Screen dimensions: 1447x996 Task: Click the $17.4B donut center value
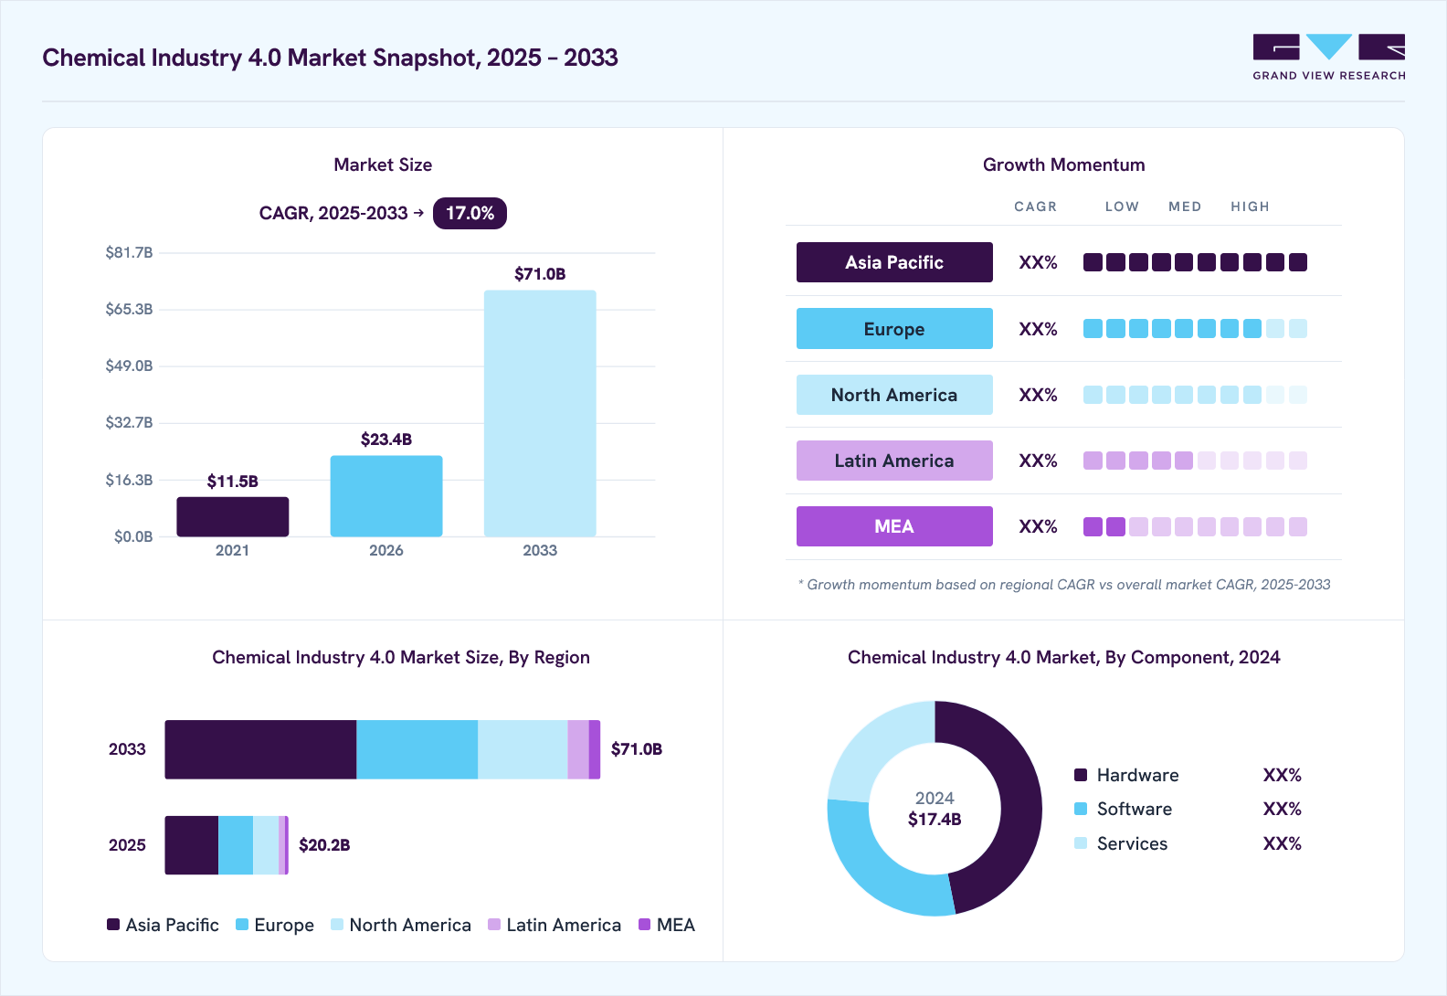pyautogui.click(x=935, y=820)
